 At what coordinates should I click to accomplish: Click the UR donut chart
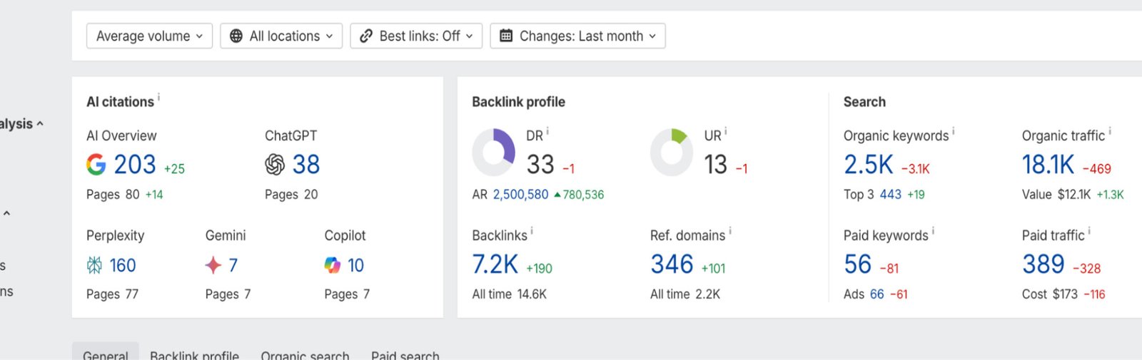[x=672, y=153]
